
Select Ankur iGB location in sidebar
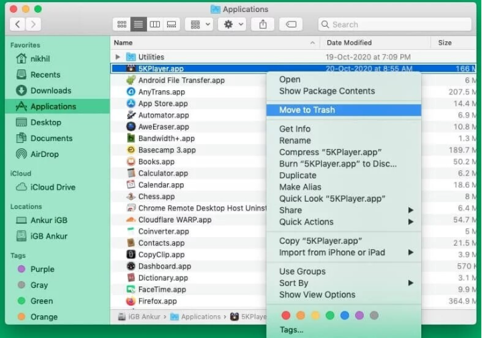(57, 220)
